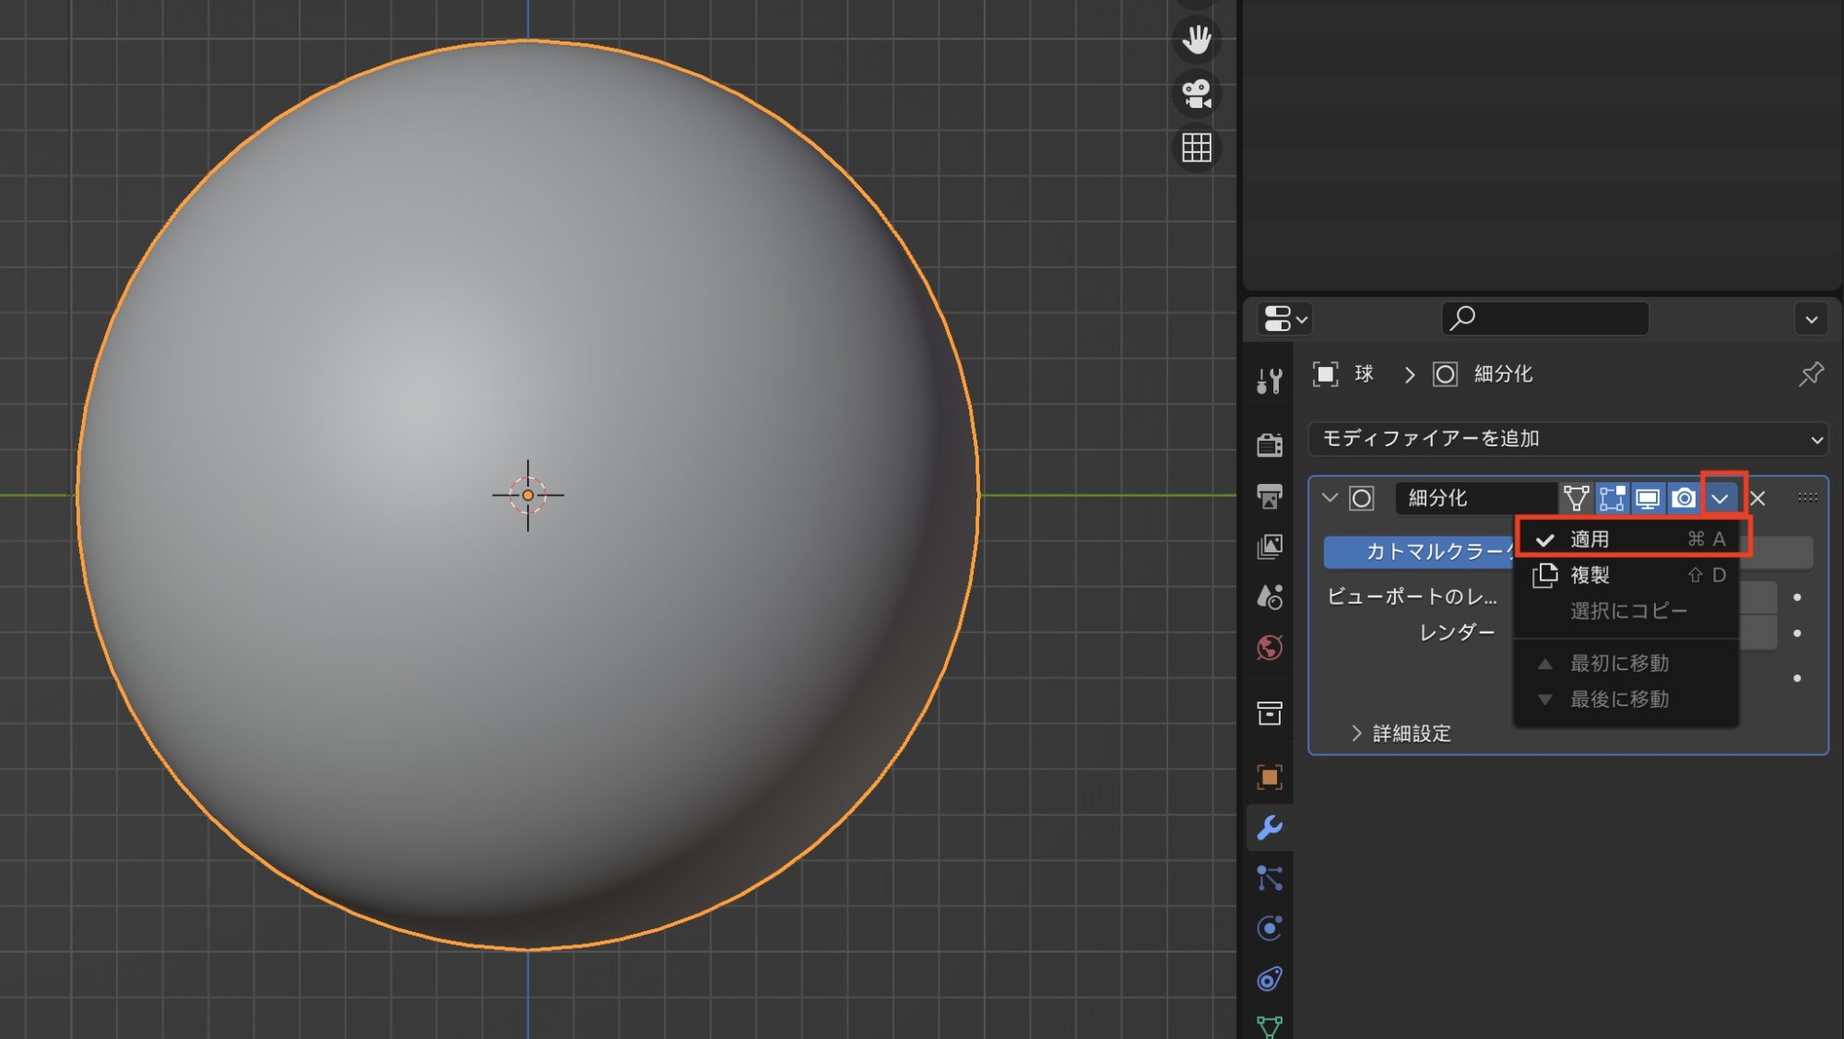Click the pan view hand icon
The width and height of the screenshot is (1844, 1039).
(x=1196, y=40)
